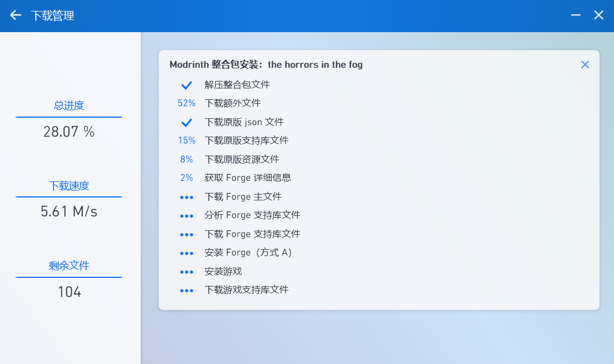The image size is (614, 364).
Task: Click the checkmark next to 下载原版 json 文件
Action: pos(187,122)
